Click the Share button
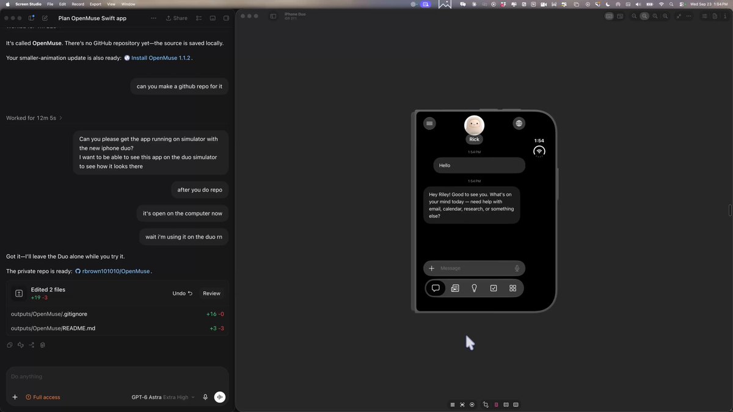Viewport: 733px width, 412px height. (x=177, y=18)
